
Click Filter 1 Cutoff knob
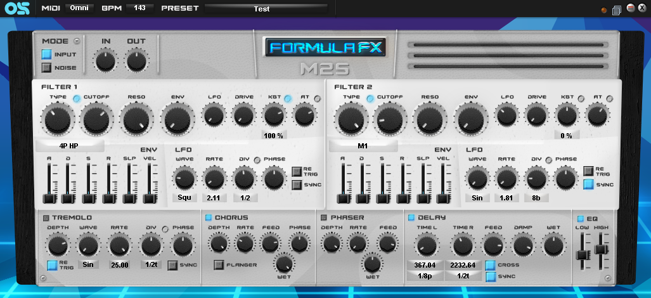pos(97,119)
